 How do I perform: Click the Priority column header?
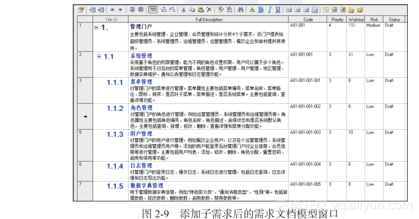[x=337, y=19]
